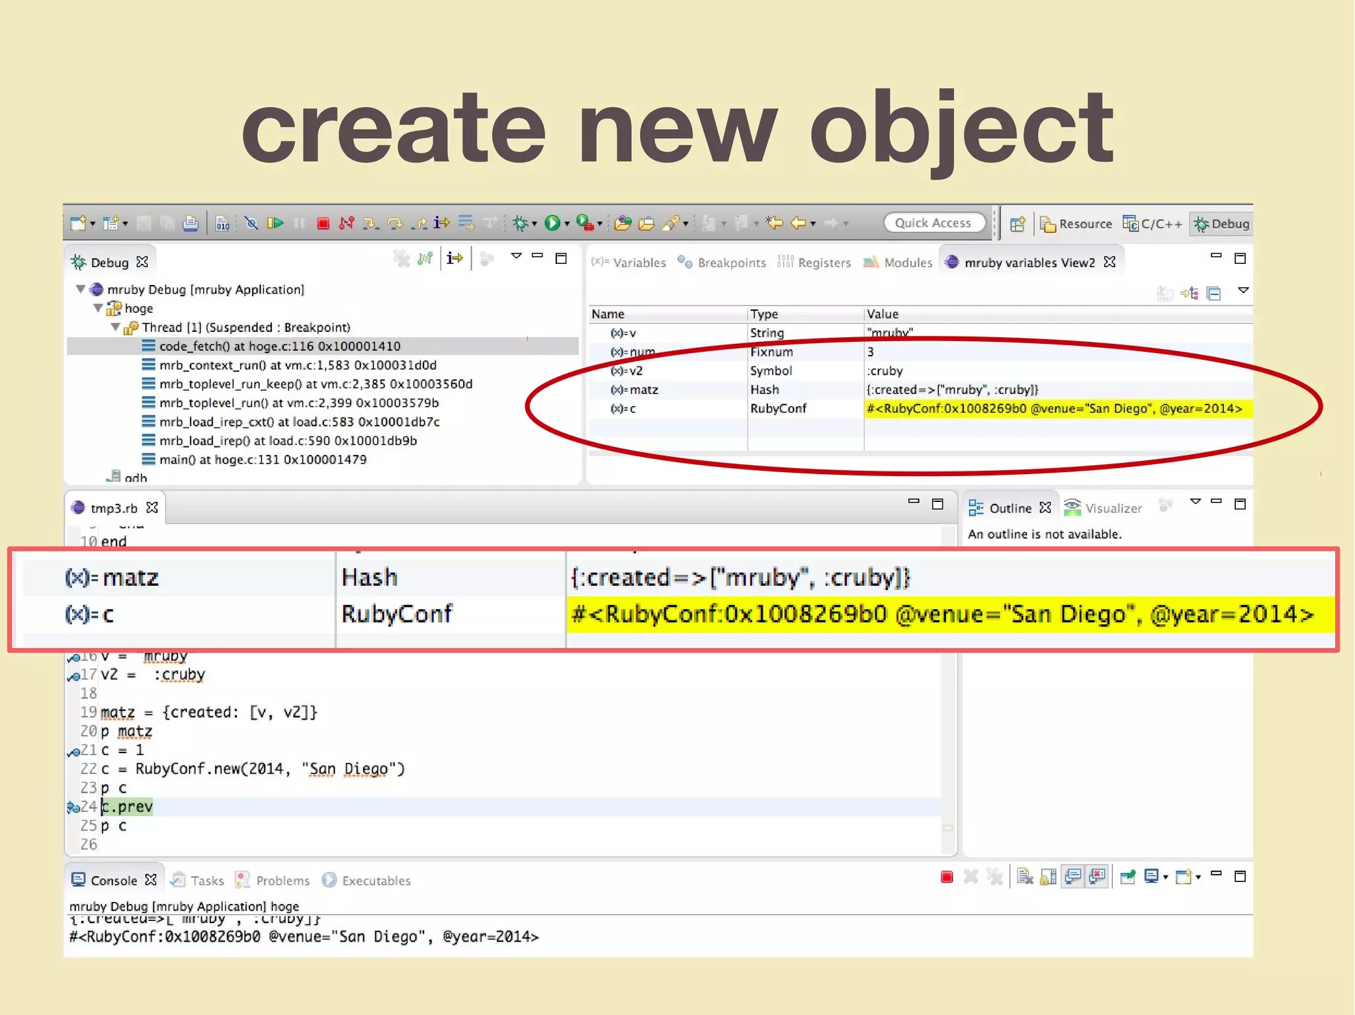Click the Quick Access search field
This screenshot has height=1015, width=1355.
coord(934,223)
